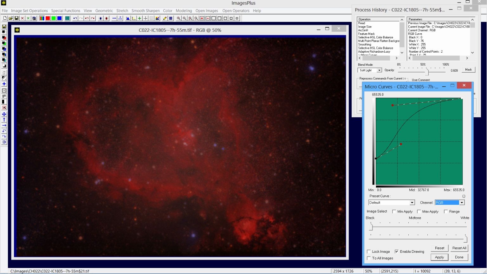487x274 pixels.
Task: Select the red channel icon
Action: coord(48,18)
